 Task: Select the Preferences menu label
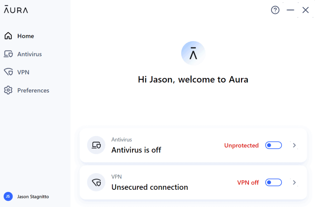pyautogui.click(x=33, y=90)
